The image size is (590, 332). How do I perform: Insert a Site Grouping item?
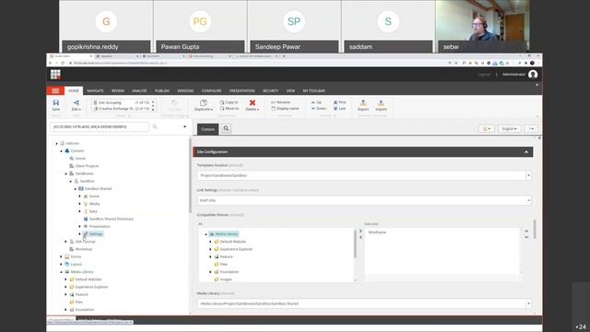click(x=121, y=102)
